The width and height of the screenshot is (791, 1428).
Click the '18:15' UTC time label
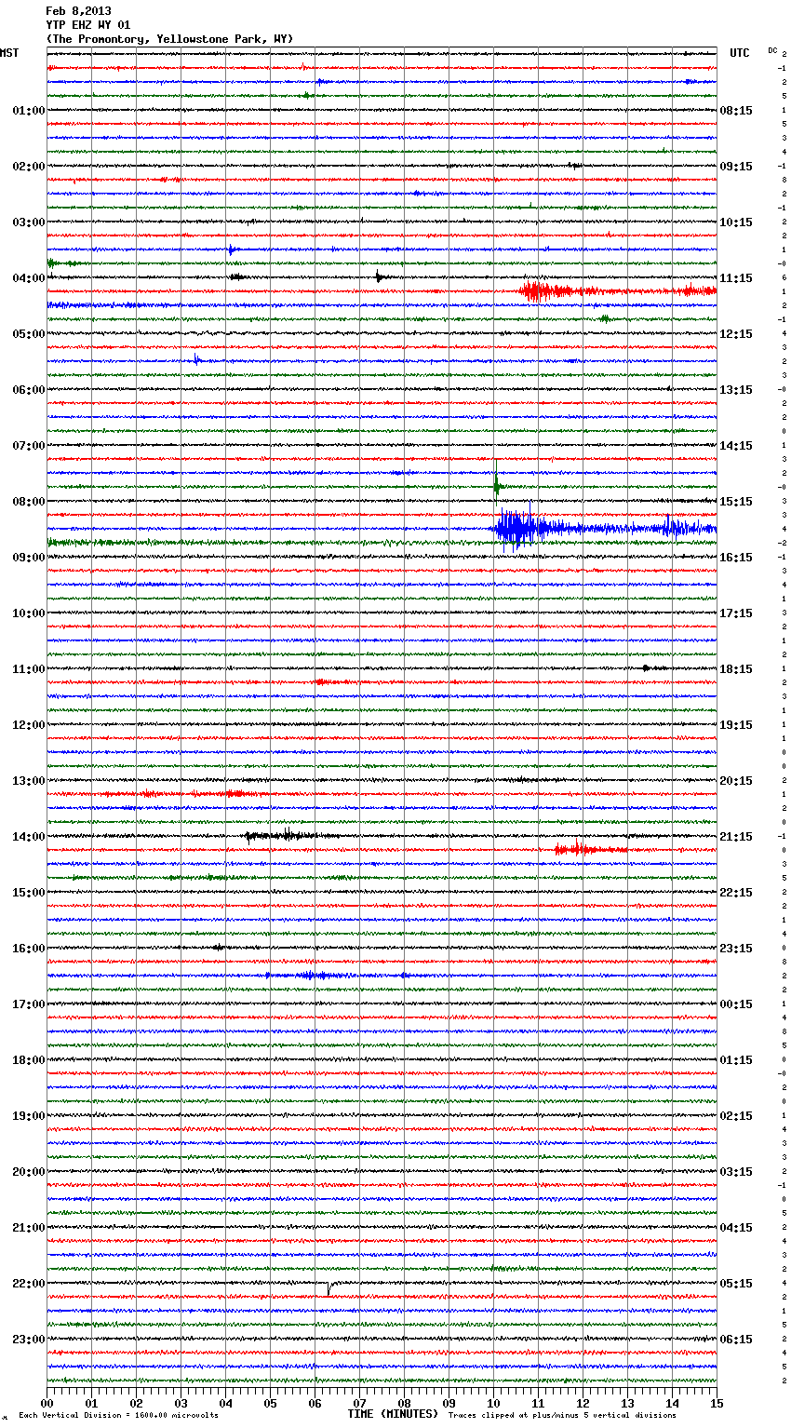[736, 669]
